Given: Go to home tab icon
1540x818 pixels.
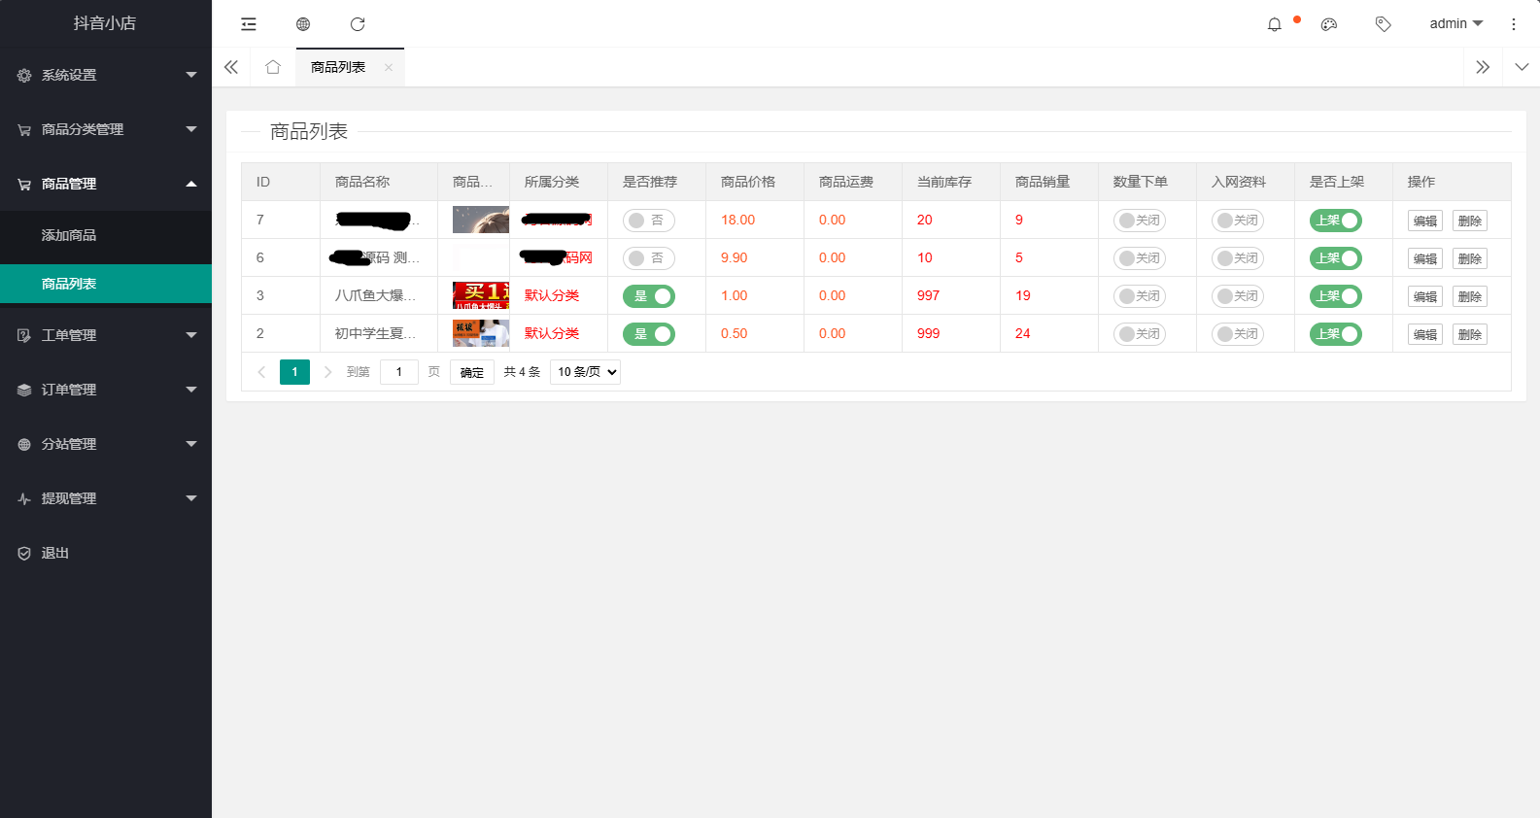Looking at the screenshot, I should 273,67.
